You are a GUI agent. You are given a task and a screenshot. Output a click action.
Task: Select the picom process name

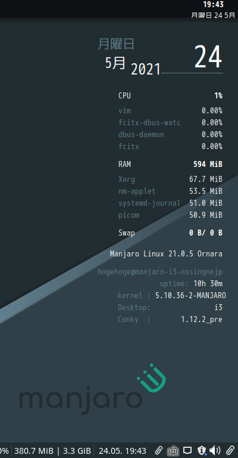pos(129,215)
